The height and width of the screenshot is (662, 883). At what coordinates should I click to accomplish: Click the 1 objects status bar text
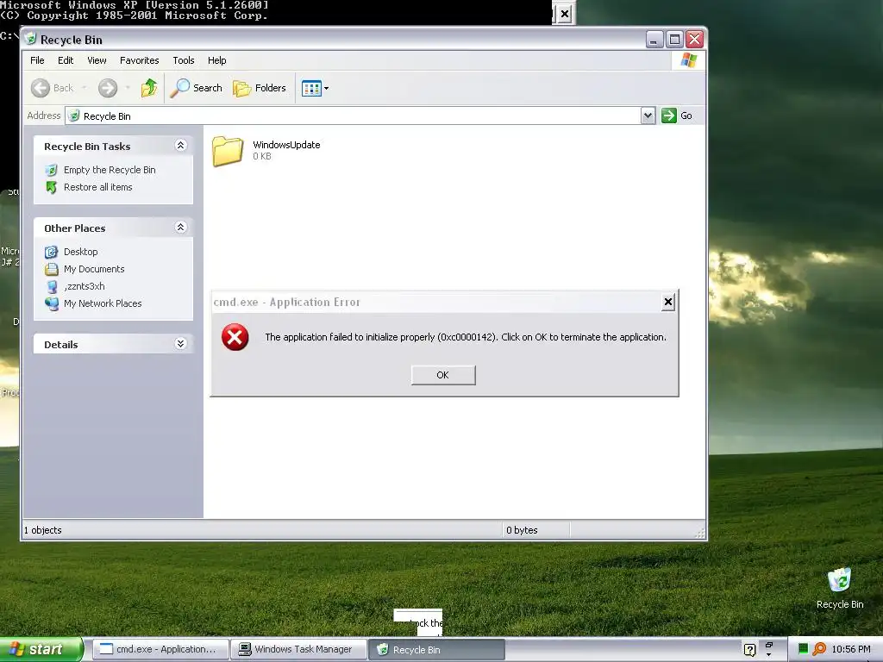coord(43,530)
